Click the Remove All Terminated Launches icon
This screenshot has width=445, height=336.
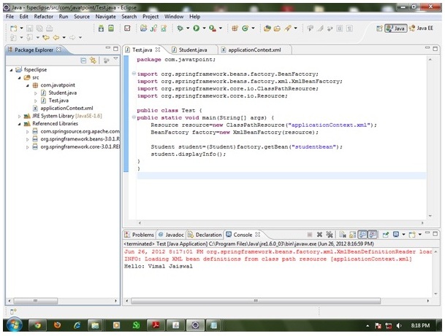point(330,235)
